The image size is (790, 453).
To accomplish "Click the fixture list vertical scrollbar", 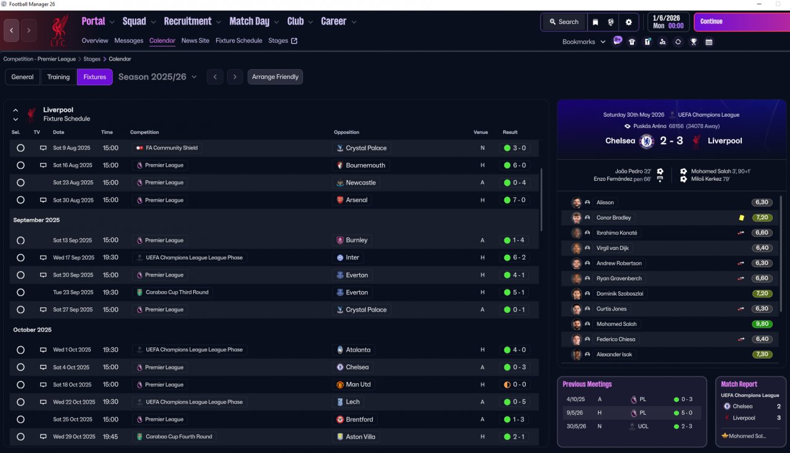I will pyautogui.click(x=541, y=199).
